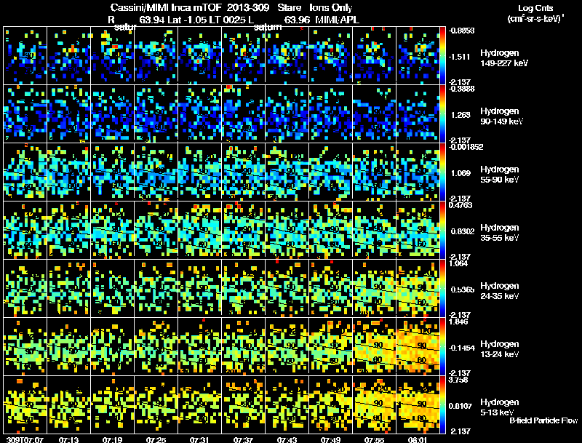Click the '07:31' time axis label
The height and width of the screenshot is (443, 582).
[199, 439]
